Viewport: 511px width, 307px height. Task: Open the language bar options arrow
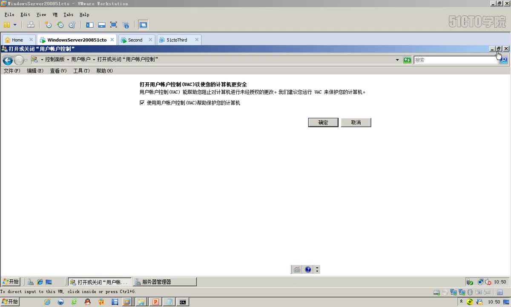[317, 269]
